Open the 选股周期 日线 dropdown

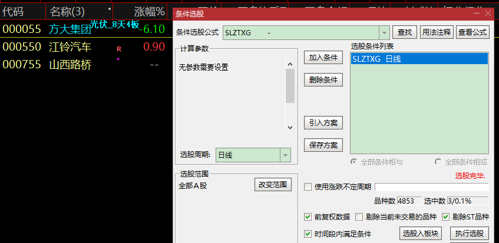pos(285,155)
